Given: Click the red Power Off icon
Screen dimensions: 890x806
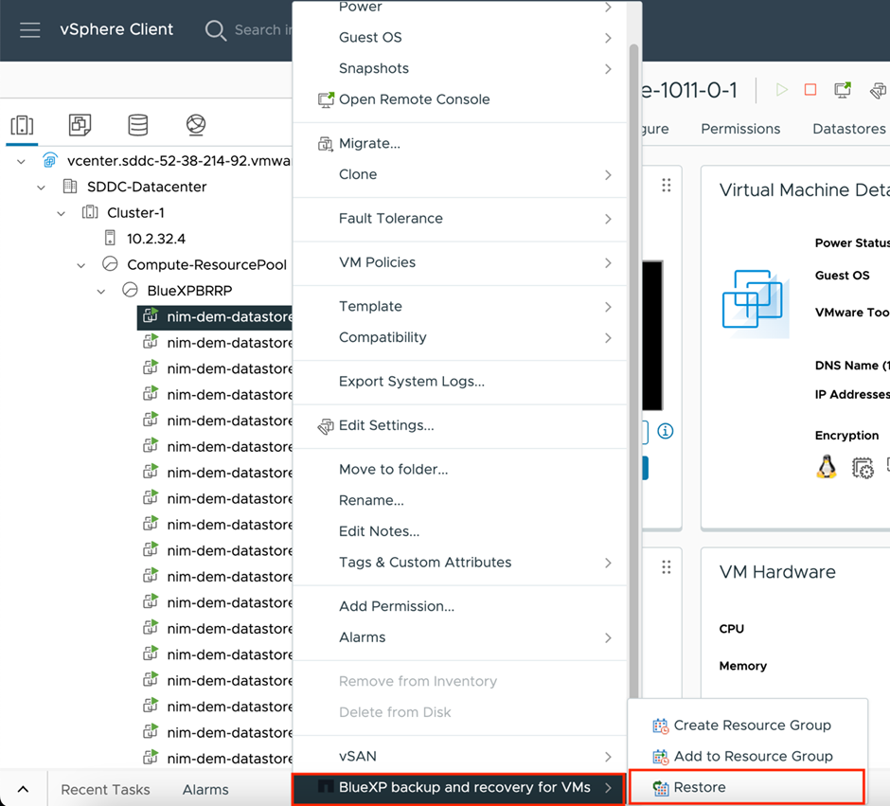Looking at the screenshot, I should tap(810, 90).
